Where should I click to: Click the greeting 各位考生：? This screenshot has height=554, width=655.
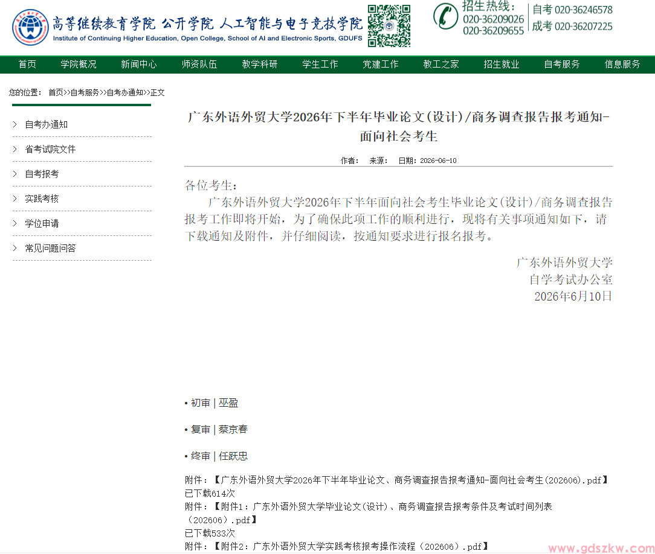coord(211,186)
